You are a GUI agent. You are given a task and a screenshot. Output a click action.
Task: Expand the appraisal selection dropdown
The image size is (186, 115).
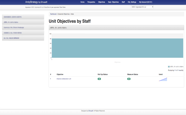(x=142, y=7)
